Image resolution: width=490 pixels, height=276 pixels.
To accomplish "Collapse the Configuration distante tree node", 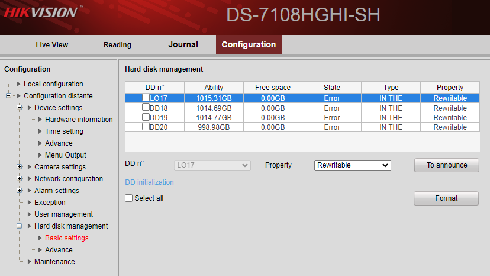I will (x=9, y=96).
